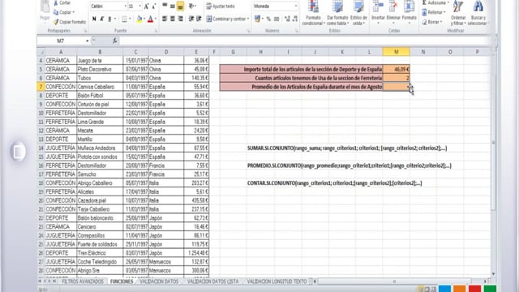The height and width of the screenshot is (292, 519).
Task: Click the Name Box showing M7
Action: pos(61,41)
